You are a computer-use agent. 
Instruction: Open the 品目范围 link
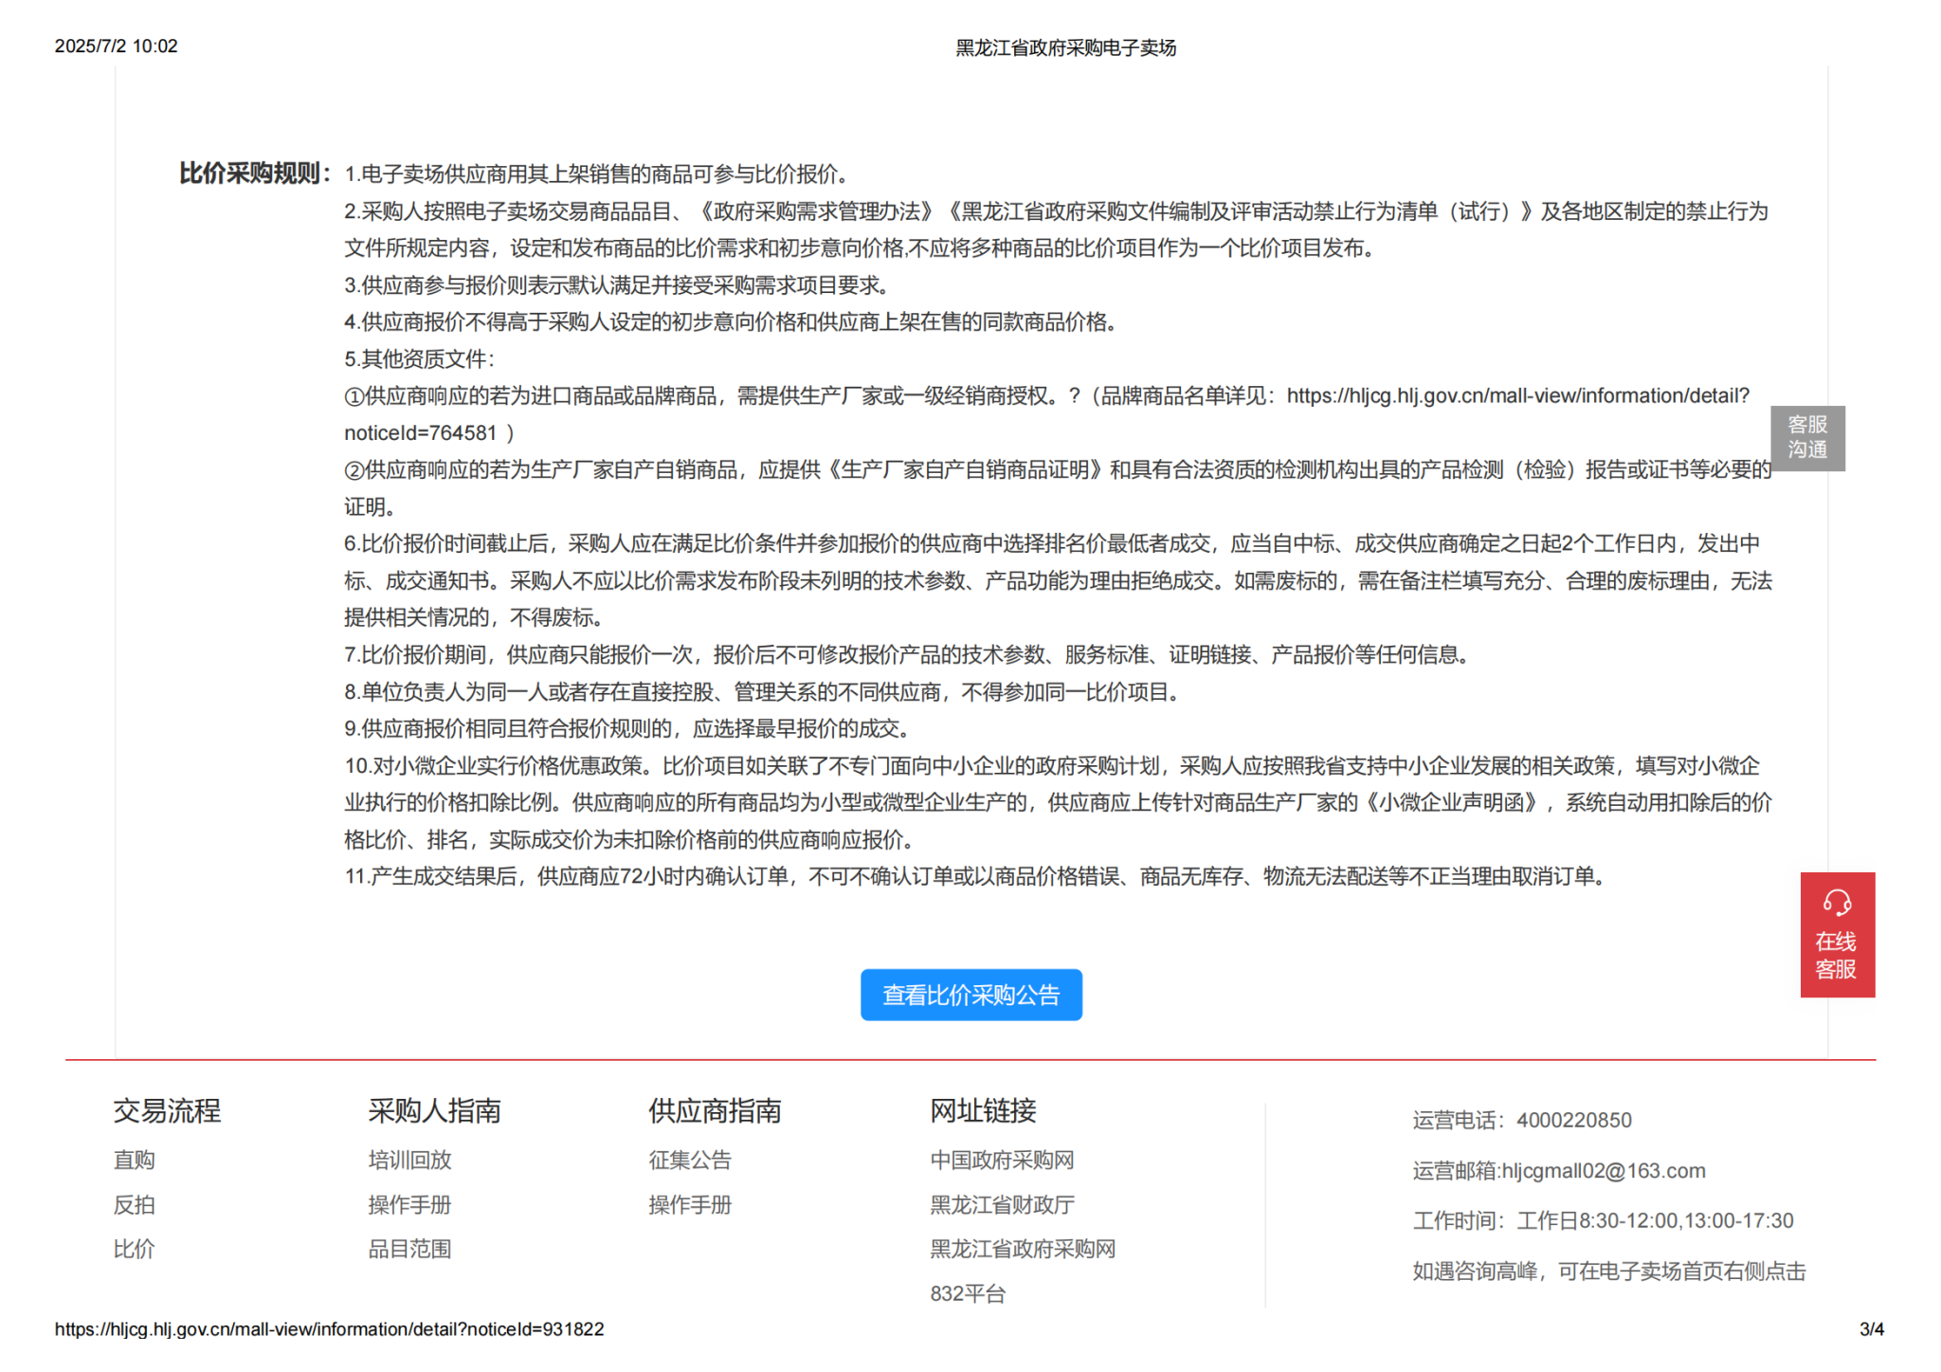coord(409,1249)
